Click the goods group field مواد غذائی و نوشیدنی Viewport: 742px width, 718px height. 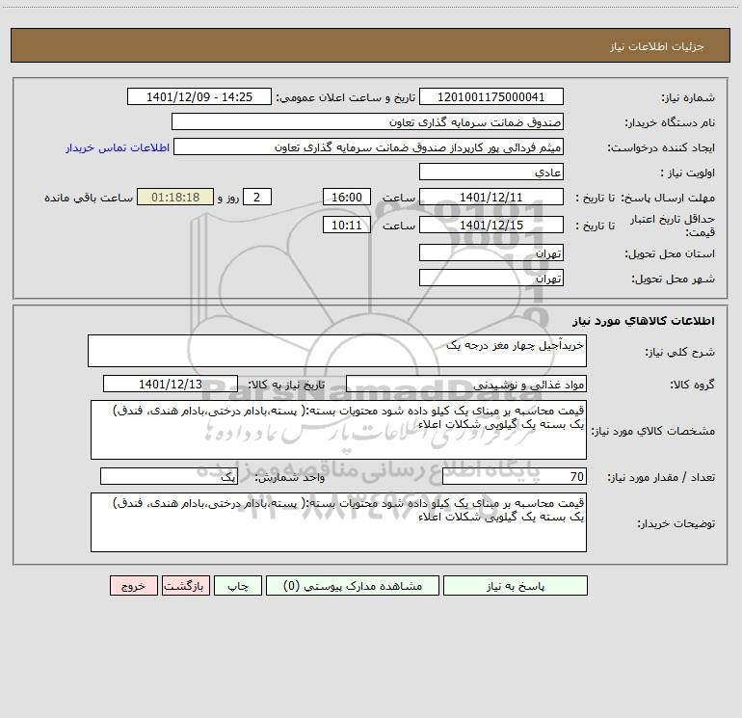(x=466, y=384)
